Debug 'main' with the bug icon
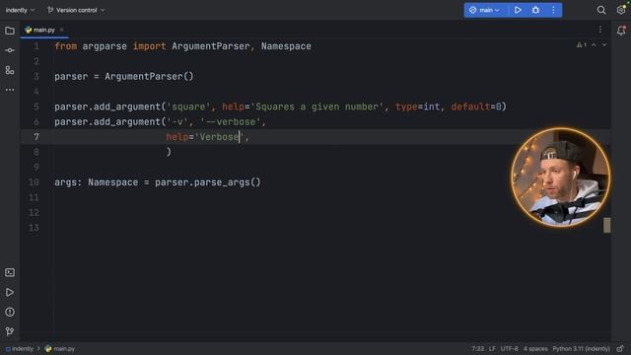The height and width of the screenshot is (355, 631). pos(535,10)
